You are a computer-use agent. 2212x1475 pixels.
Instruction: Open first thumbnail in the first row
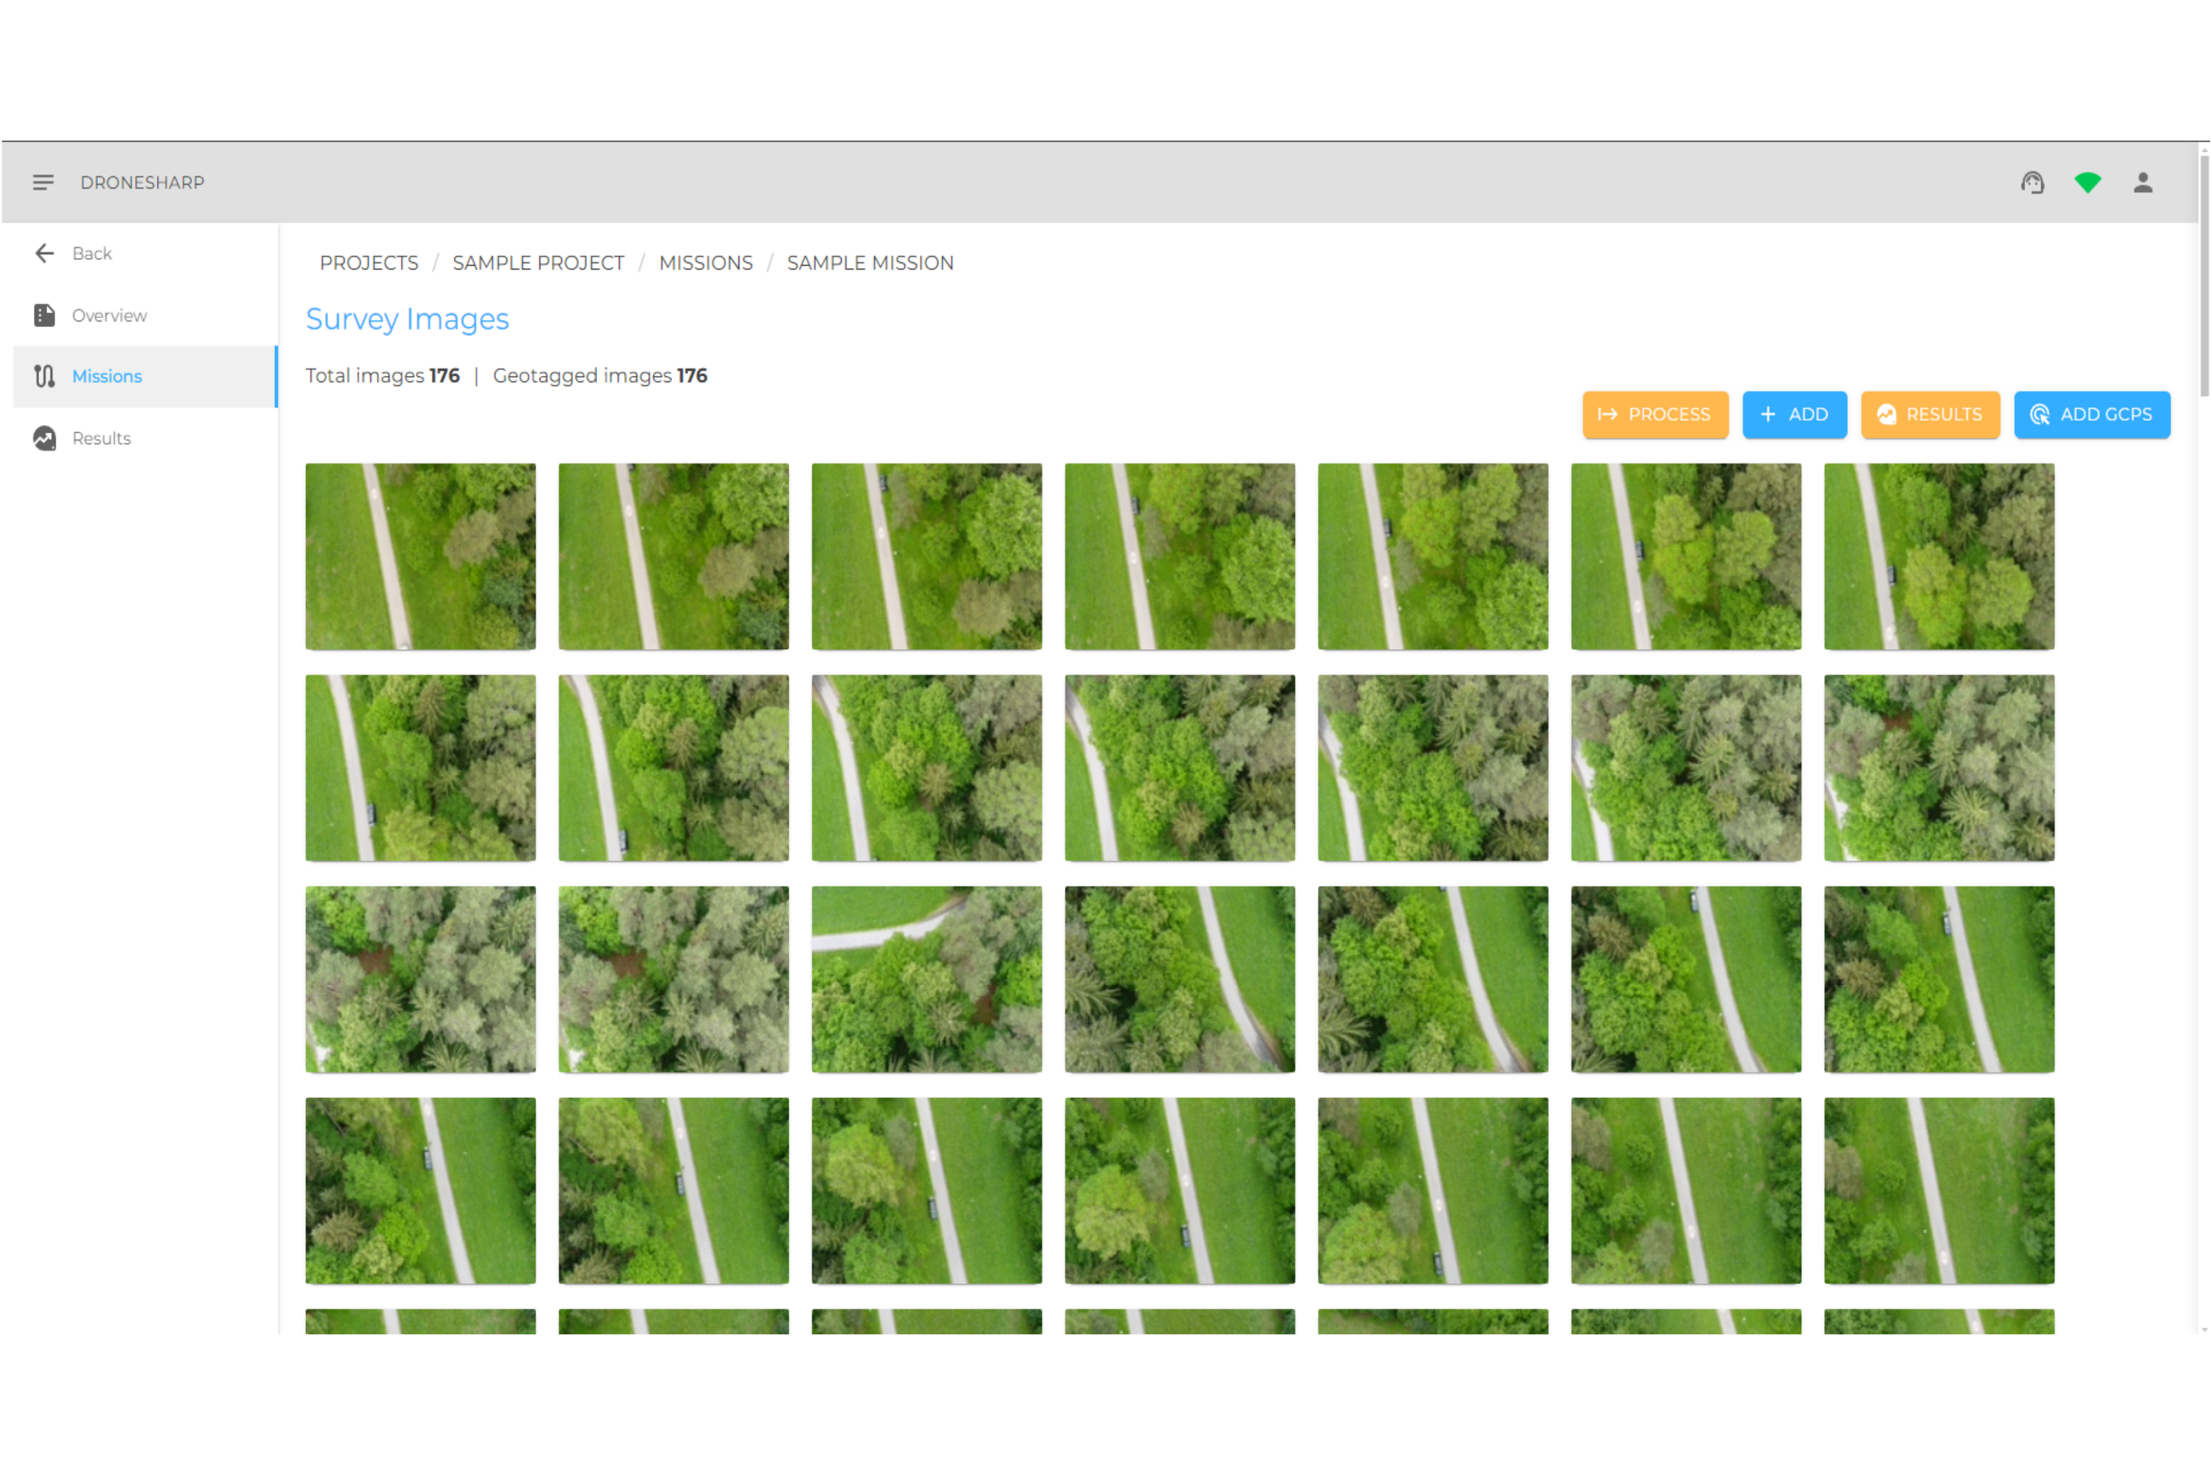(x=421, y=556)
